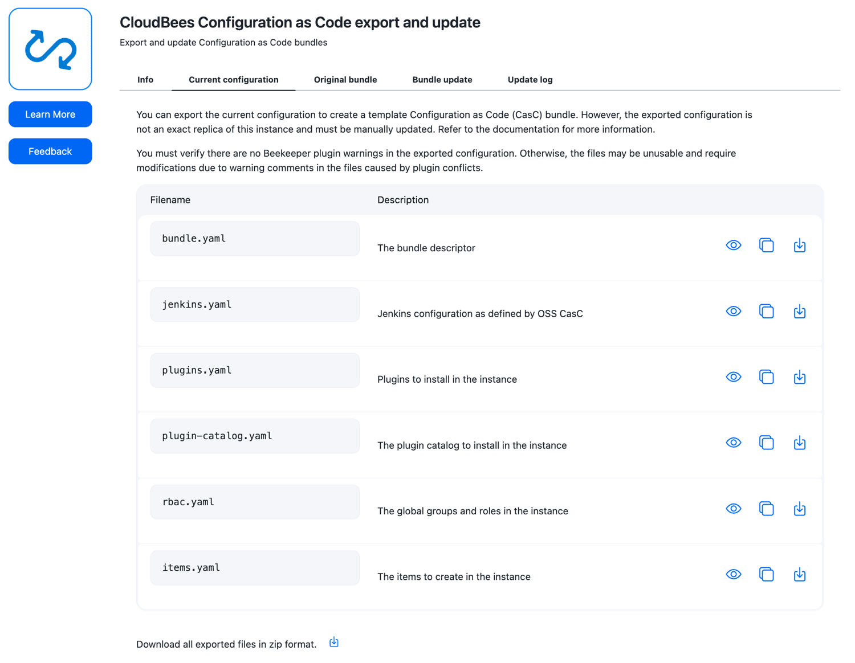Go to the Bundle update tab
The image size is (855, 663).
442,80
